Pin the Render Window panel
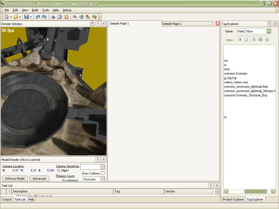The height and width of the screenshot is (209, 279). click(98, 24)
